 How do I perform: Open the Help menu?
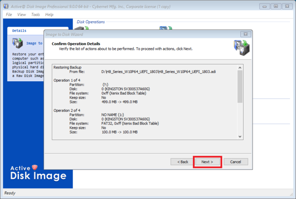click(49, 14)
